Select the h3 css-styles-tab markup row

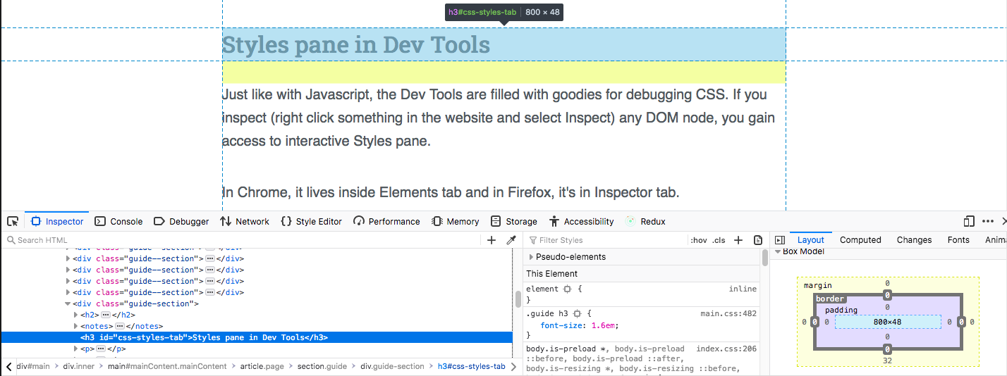point(257,337)
